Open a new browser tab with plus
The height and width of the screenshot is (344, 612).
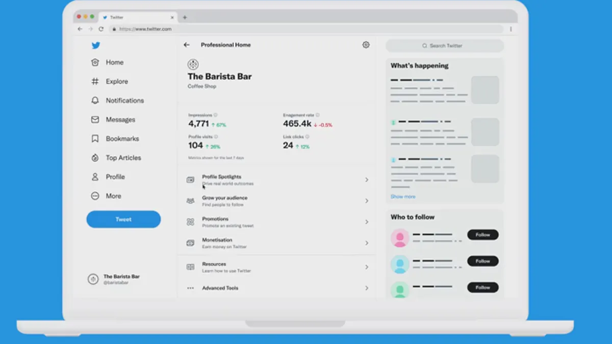pos(185,17)
